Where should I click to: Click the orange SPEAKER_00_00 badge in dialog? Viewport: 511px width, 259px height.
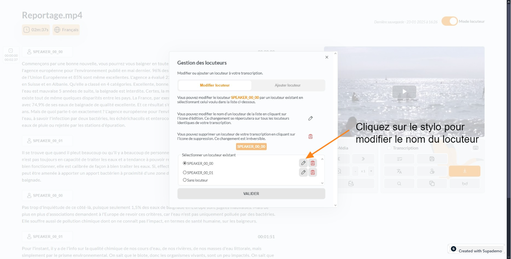coord(251,147)
